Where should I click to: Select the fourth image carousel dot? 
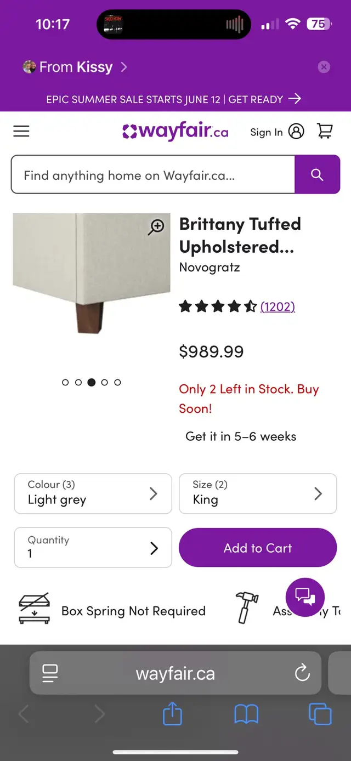(x=104, y=382)
